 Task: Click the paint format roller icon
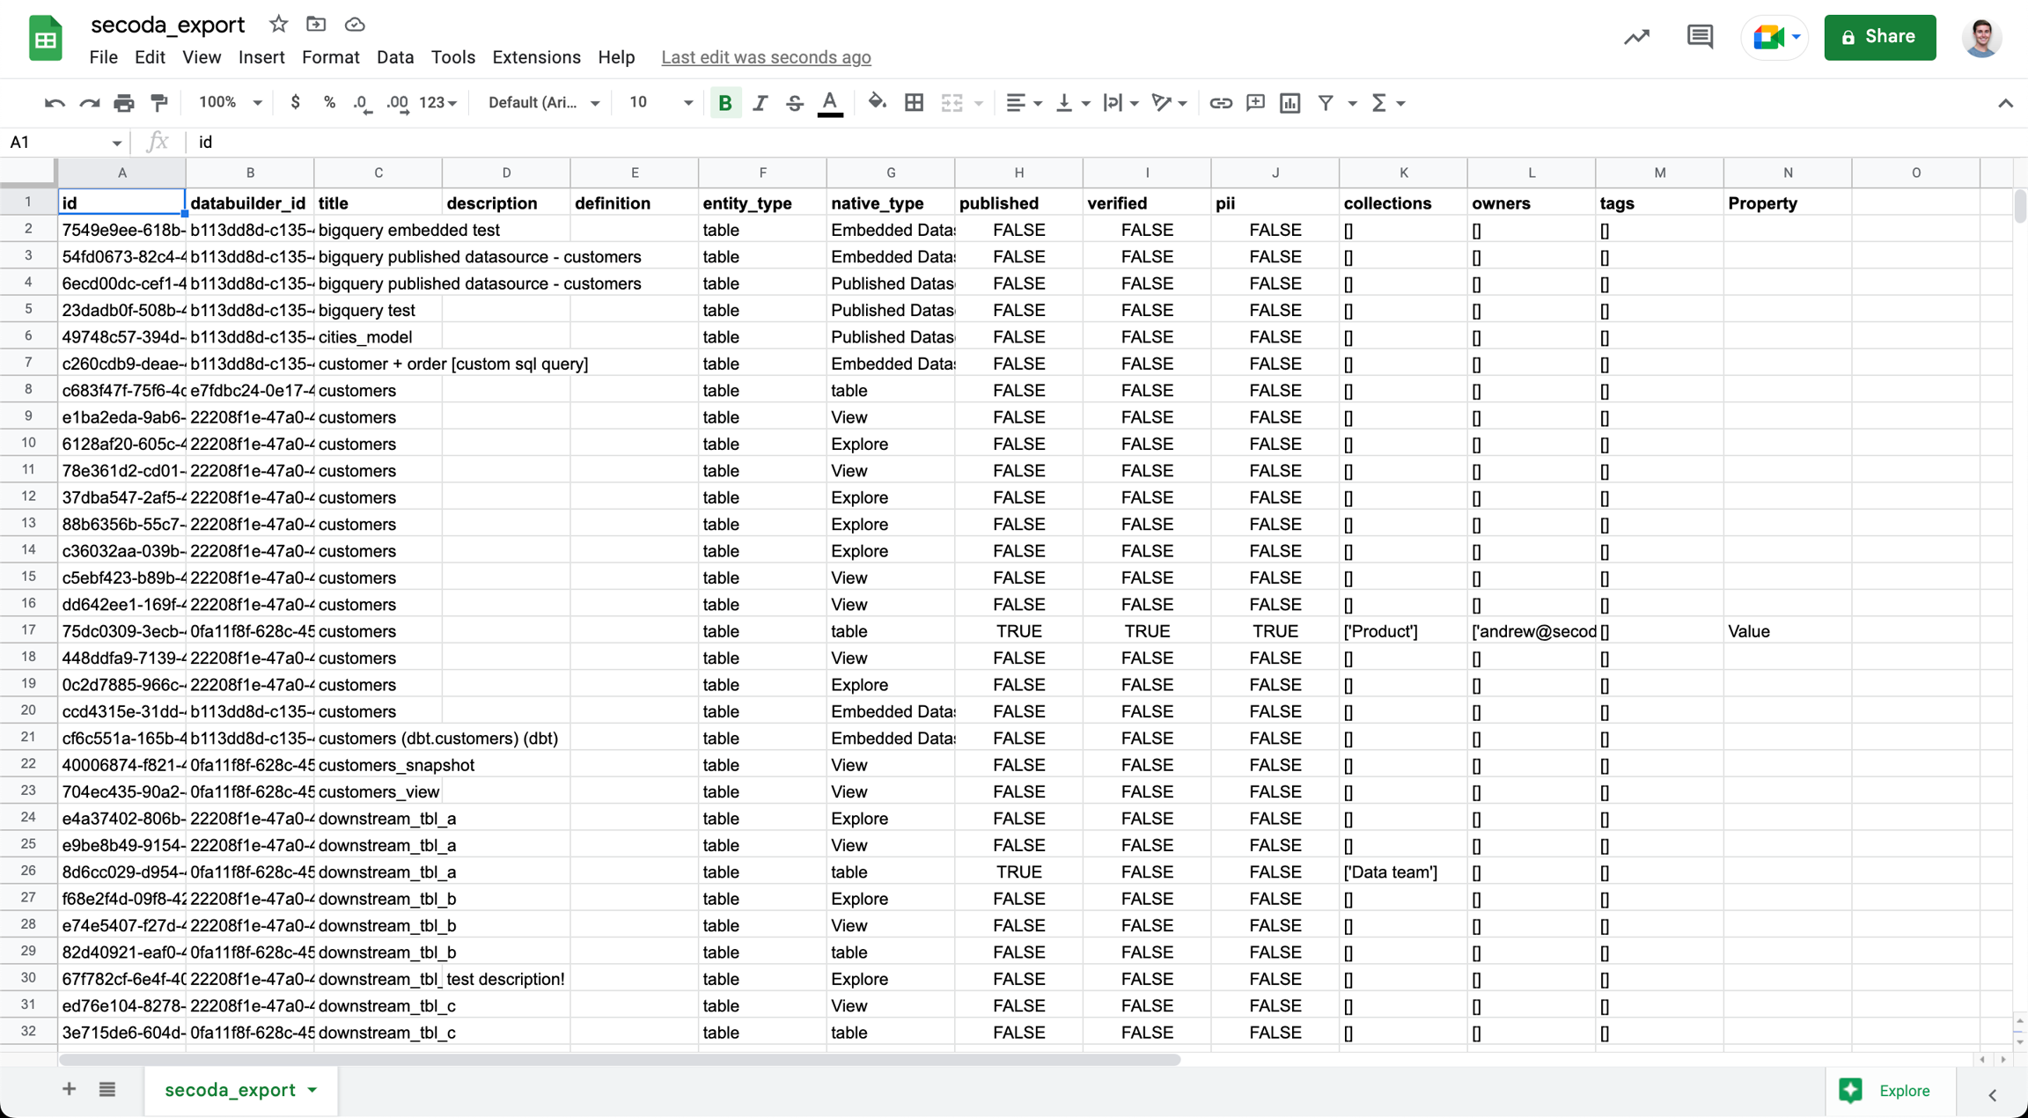pos(159,103)
